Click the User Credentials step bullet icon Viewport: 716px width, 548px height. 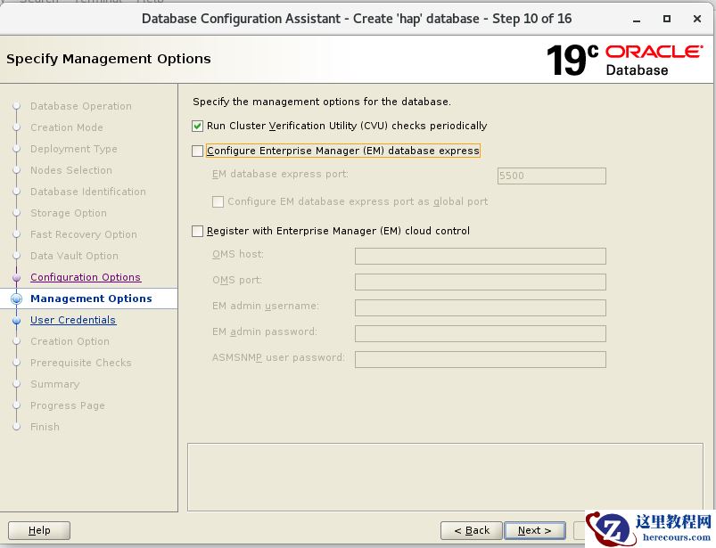pyautogui.click(x=16, y=320)
